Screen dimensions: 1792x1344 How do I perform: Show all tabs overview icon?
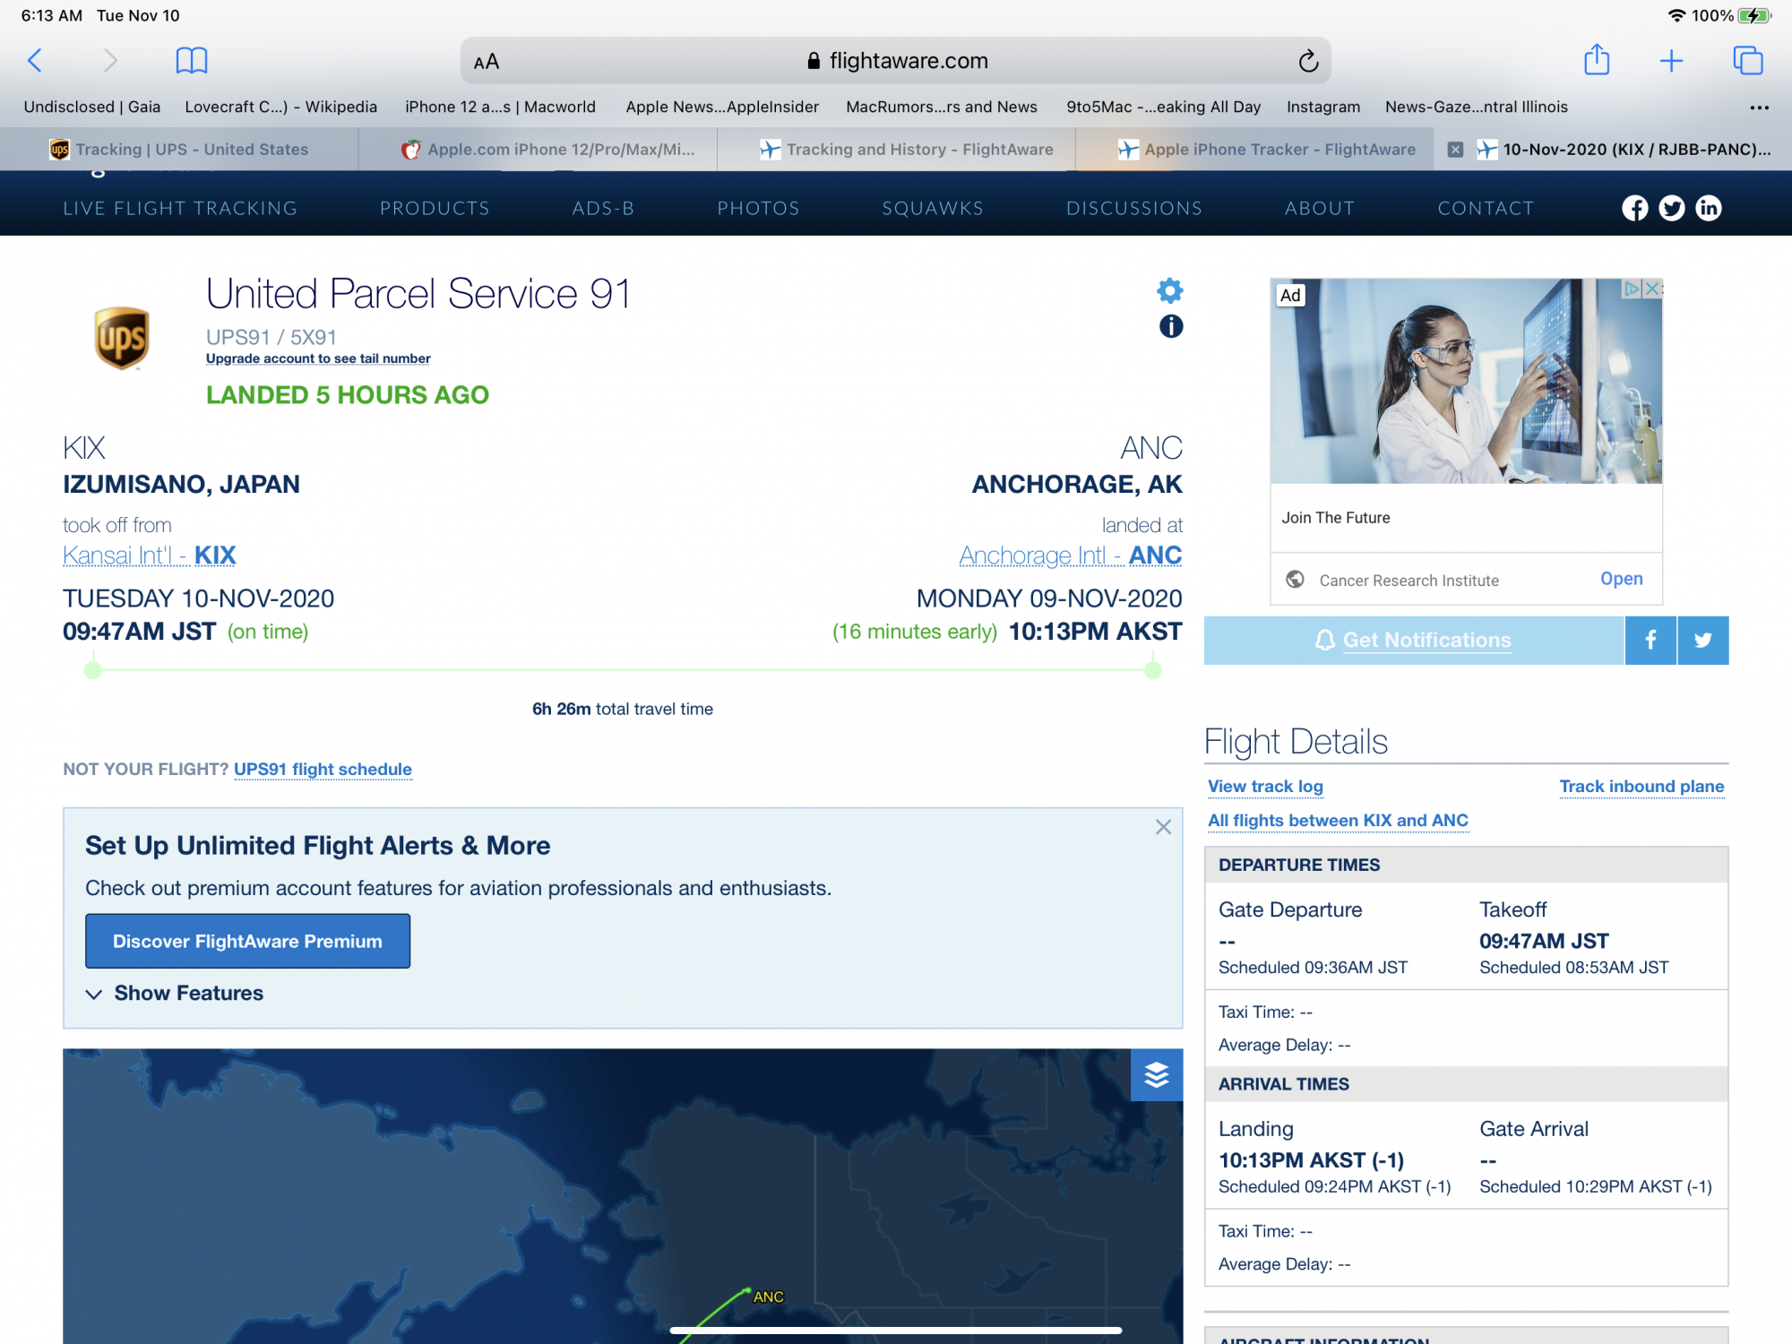click(1748, 61)
